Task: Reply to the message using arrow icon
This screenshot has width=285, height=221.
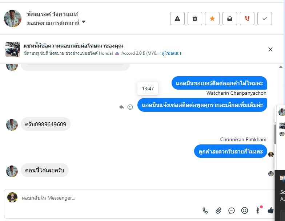Action: [122, 107]
